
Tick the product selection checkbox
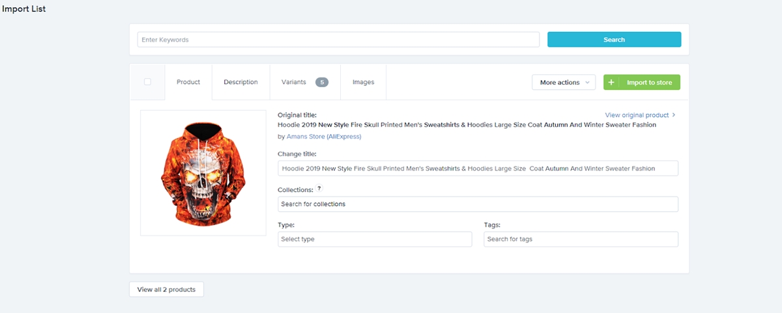147,82
